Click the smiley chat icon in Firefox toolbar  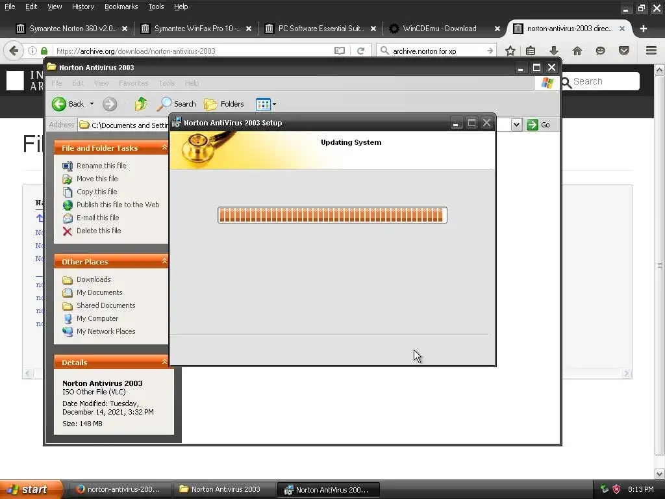[600, 51]
